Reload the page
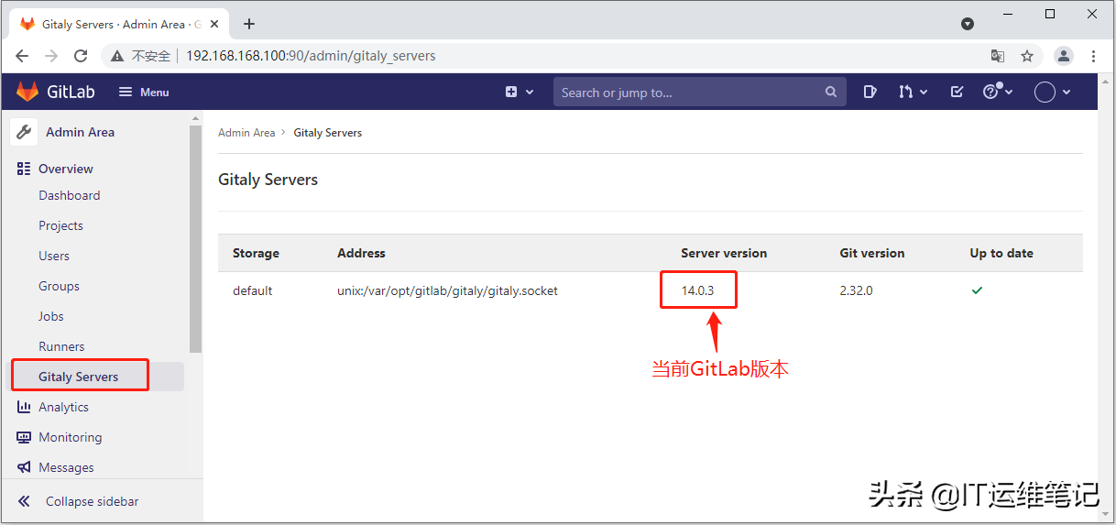1116x525 pixels. coord(81,56)
